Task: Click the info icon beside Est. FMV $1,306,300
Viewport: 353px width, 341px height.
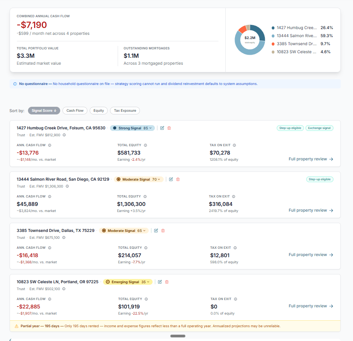Action: coord(67,186)
